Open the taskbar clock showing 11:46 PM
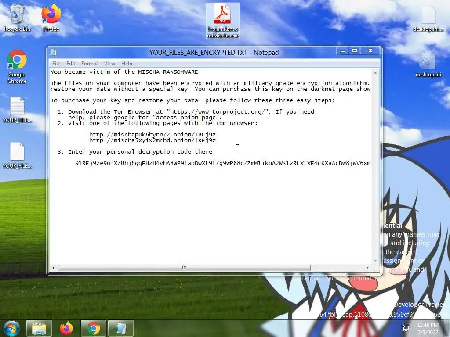450x337 pixels. pos(428,328)
